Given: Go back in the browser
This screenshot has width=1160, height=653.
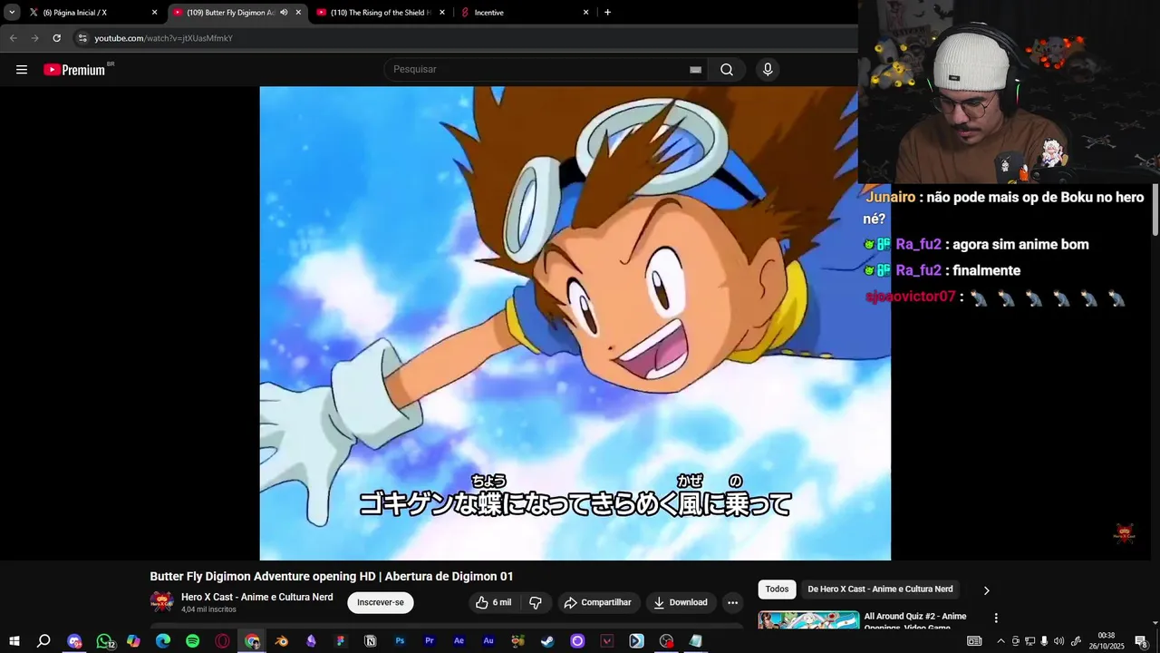Looking at the screenshot, I should (13, 38).
